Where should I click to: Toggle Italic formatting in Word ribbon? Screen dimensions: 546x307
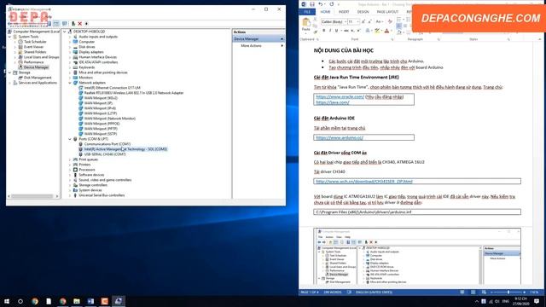pos(330,31)
